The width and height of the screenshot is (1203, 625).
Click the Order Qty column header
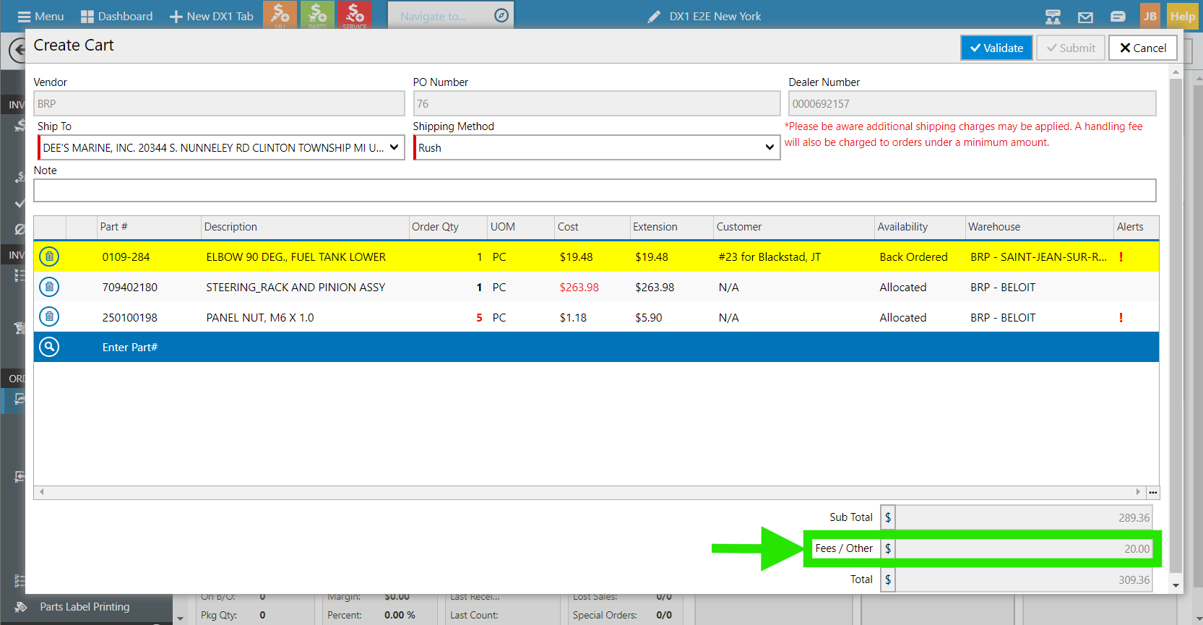[448, 227]
